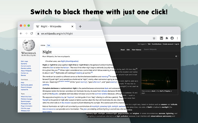Click the browser back arrow
The width and height of the screenshot is (198, 123).
pos(21,33)
